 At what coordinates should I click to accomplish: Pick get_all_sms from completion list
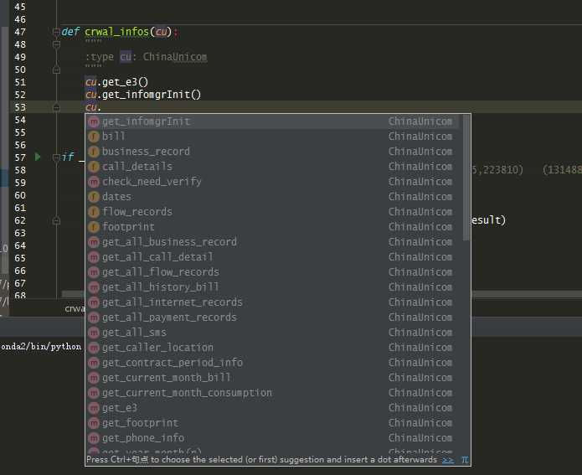tap(272, 333)
